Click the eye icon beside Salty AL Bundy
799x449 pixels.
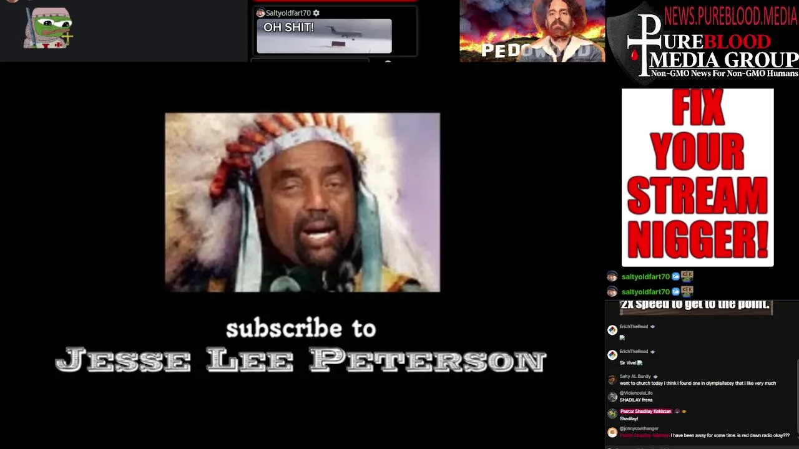655,377
